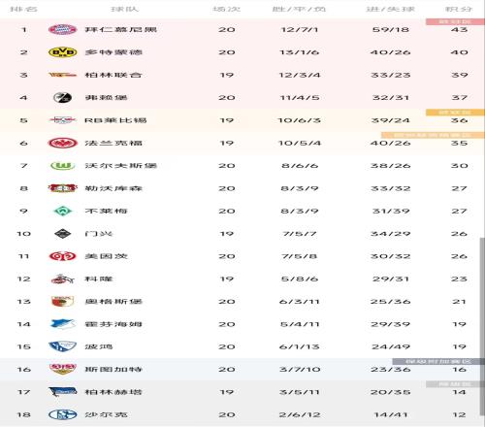The height and width of the screenshot is (427, 485).
Task: Select the Wolfsburg club logo
Action: point(62,166)
